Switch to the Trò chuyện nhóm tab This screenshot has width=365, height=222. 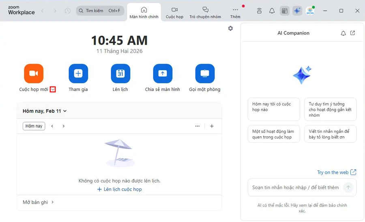[x=205, y=12]
